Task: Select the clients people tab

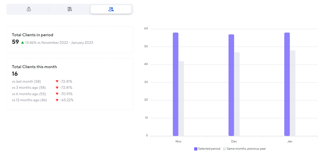Action: [111, 9]
